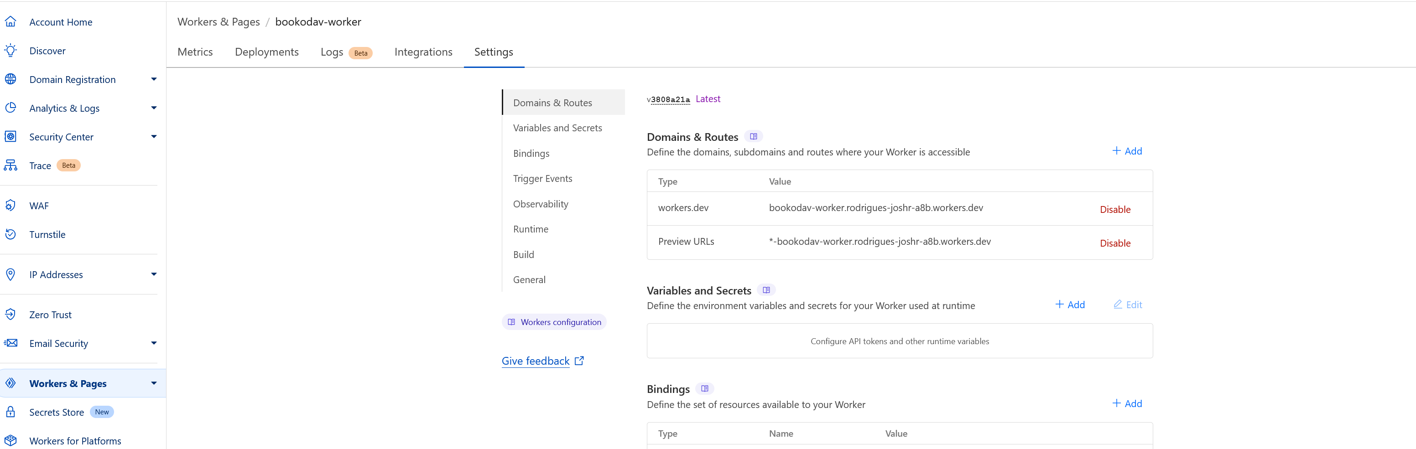Add a variable or secret
Viewport: 1416px width, 449px height.
(x=1070, y=304)
